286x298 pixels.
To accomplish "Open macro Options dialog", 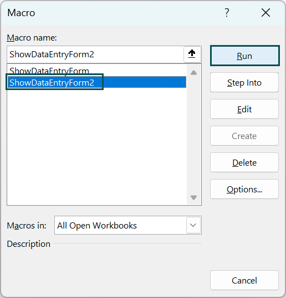I will [x=244, y=189].
